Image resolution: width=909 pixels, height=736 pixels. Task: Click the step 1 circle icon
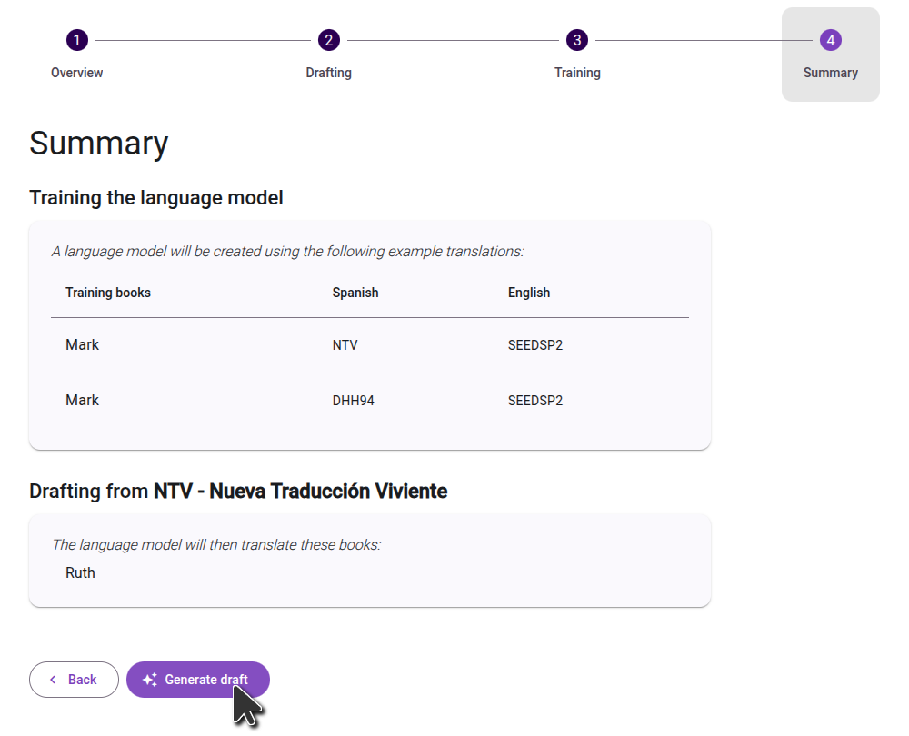(x=77, y=40)
